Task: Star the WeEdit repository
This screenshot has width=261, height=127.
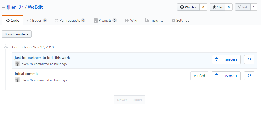Action: [217, 7]
